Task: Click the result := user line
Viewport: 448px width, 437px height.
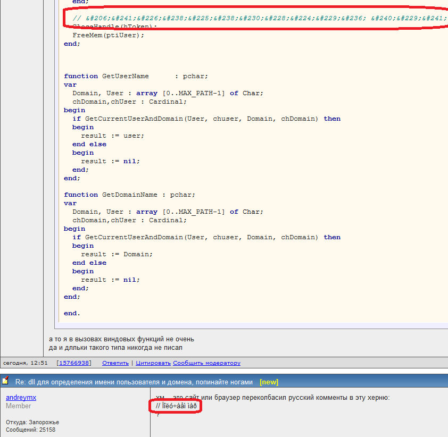Action: pos(112,136)
